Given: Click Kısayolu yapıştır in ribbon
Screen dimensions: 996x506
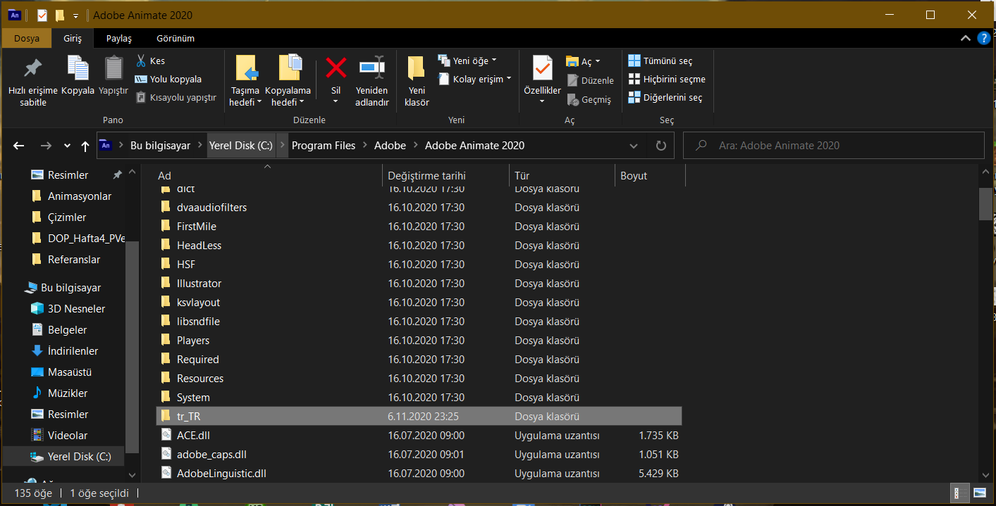Looking at the screenshot, I should [x=176, y=98].
